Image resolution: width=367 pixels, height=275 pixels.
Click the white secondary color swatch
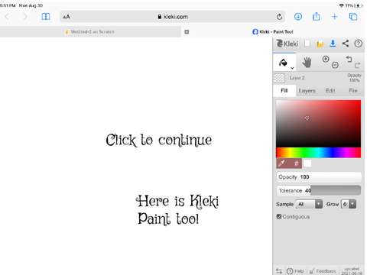[307, 163]
